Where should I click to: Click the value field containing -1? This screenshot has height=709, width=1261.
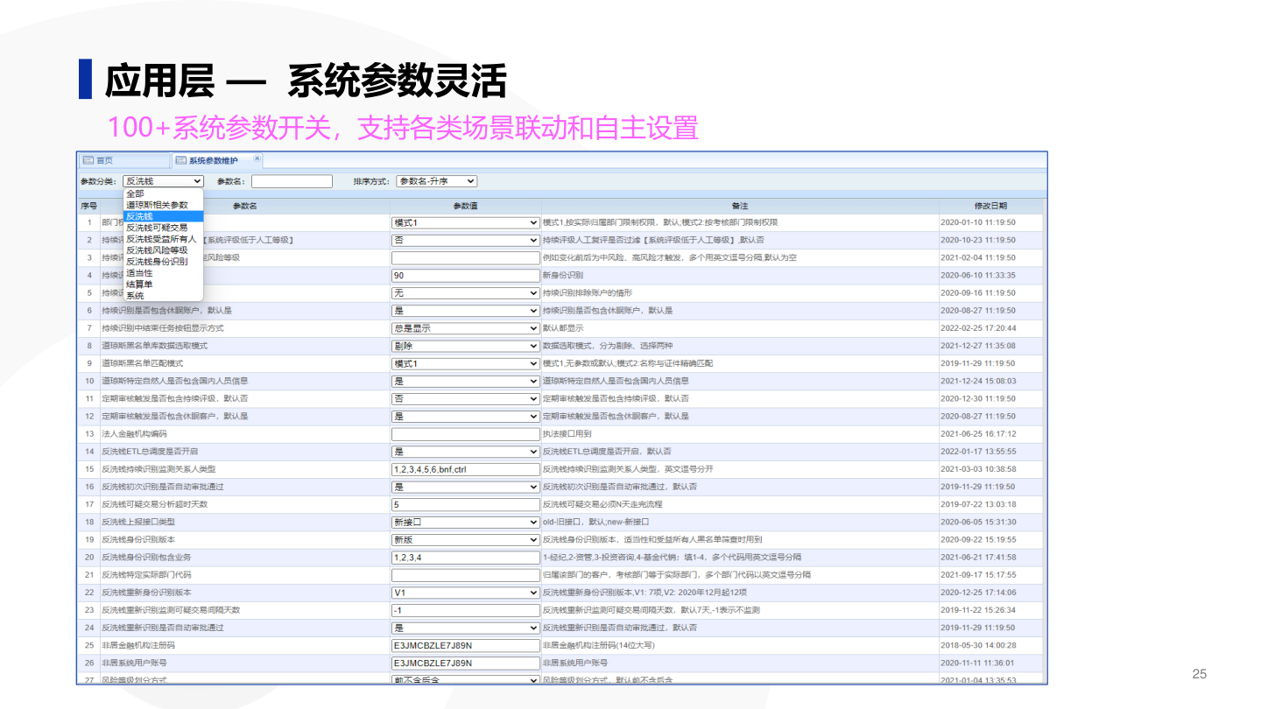pyautogui.click(x=465, y=610)
